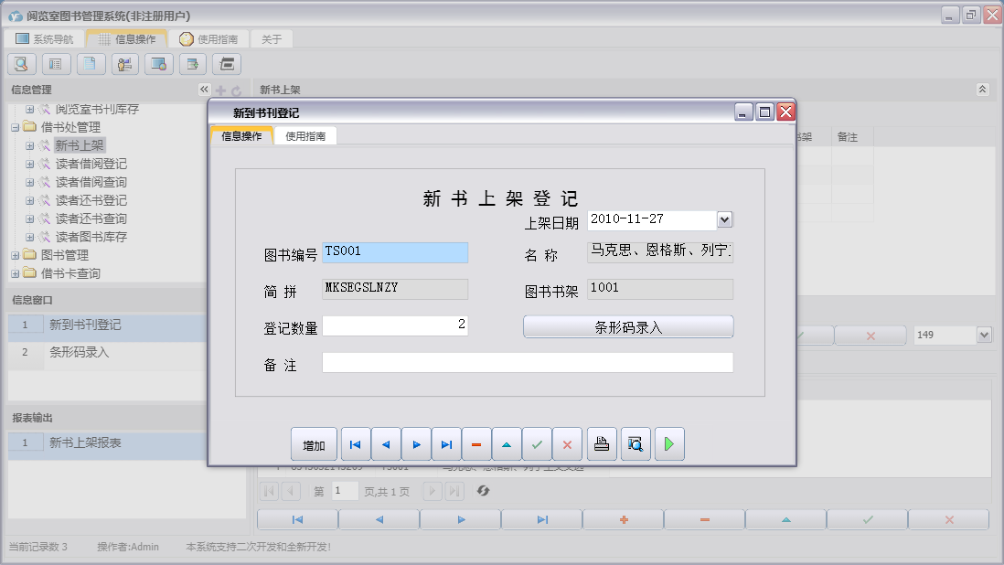This screenshot has width=1004, height=565.
Task: Open the 149 combo box on the right
Action: (x=952, y=335)
